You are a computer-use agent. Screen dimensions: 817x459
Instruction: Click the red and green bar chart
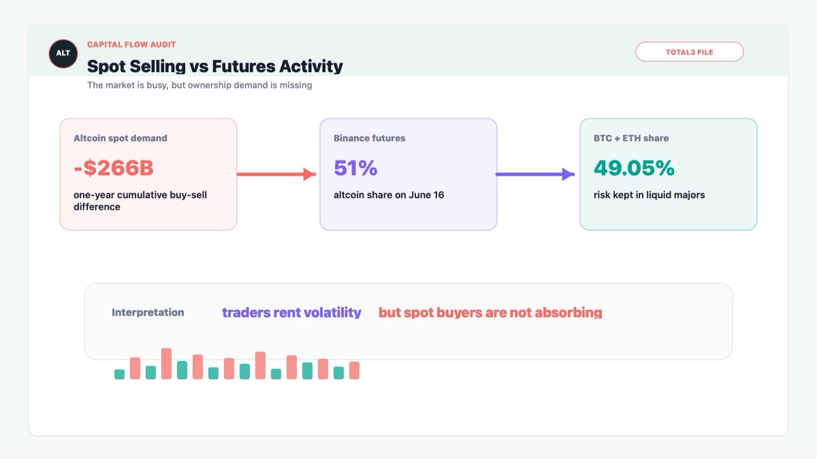[x=237, y=364]
